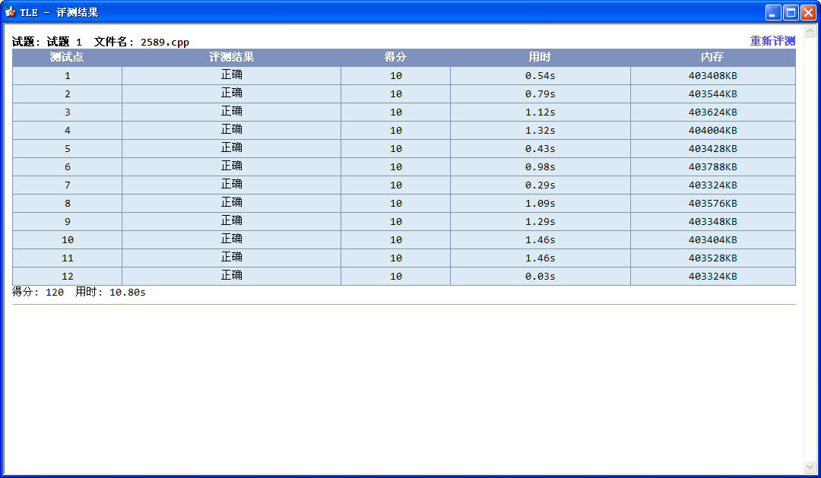Select the 测试点 column header

[x=67, y=57]
